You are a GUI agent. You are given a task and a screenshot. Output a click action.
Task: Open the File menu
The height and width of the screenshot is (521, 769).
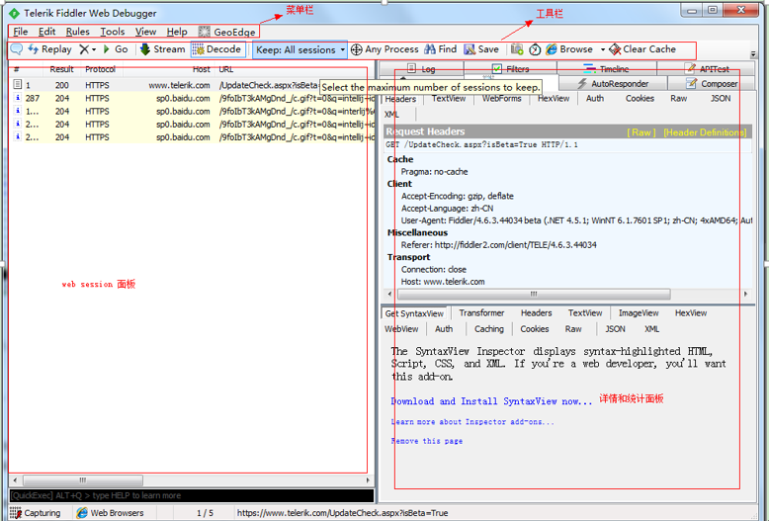[x=20, y=32]
